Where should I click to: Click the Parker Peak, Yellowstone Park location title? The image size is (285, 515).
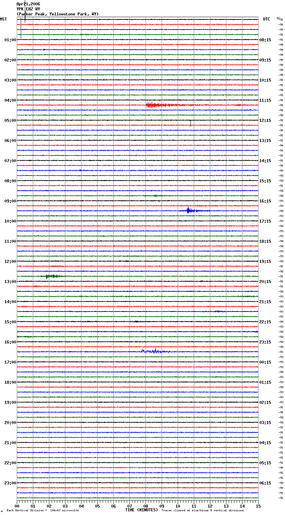tap(58, 14)
